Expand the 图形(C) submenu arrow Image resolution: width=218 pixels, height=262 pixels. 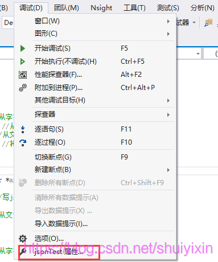pos(168,34)
